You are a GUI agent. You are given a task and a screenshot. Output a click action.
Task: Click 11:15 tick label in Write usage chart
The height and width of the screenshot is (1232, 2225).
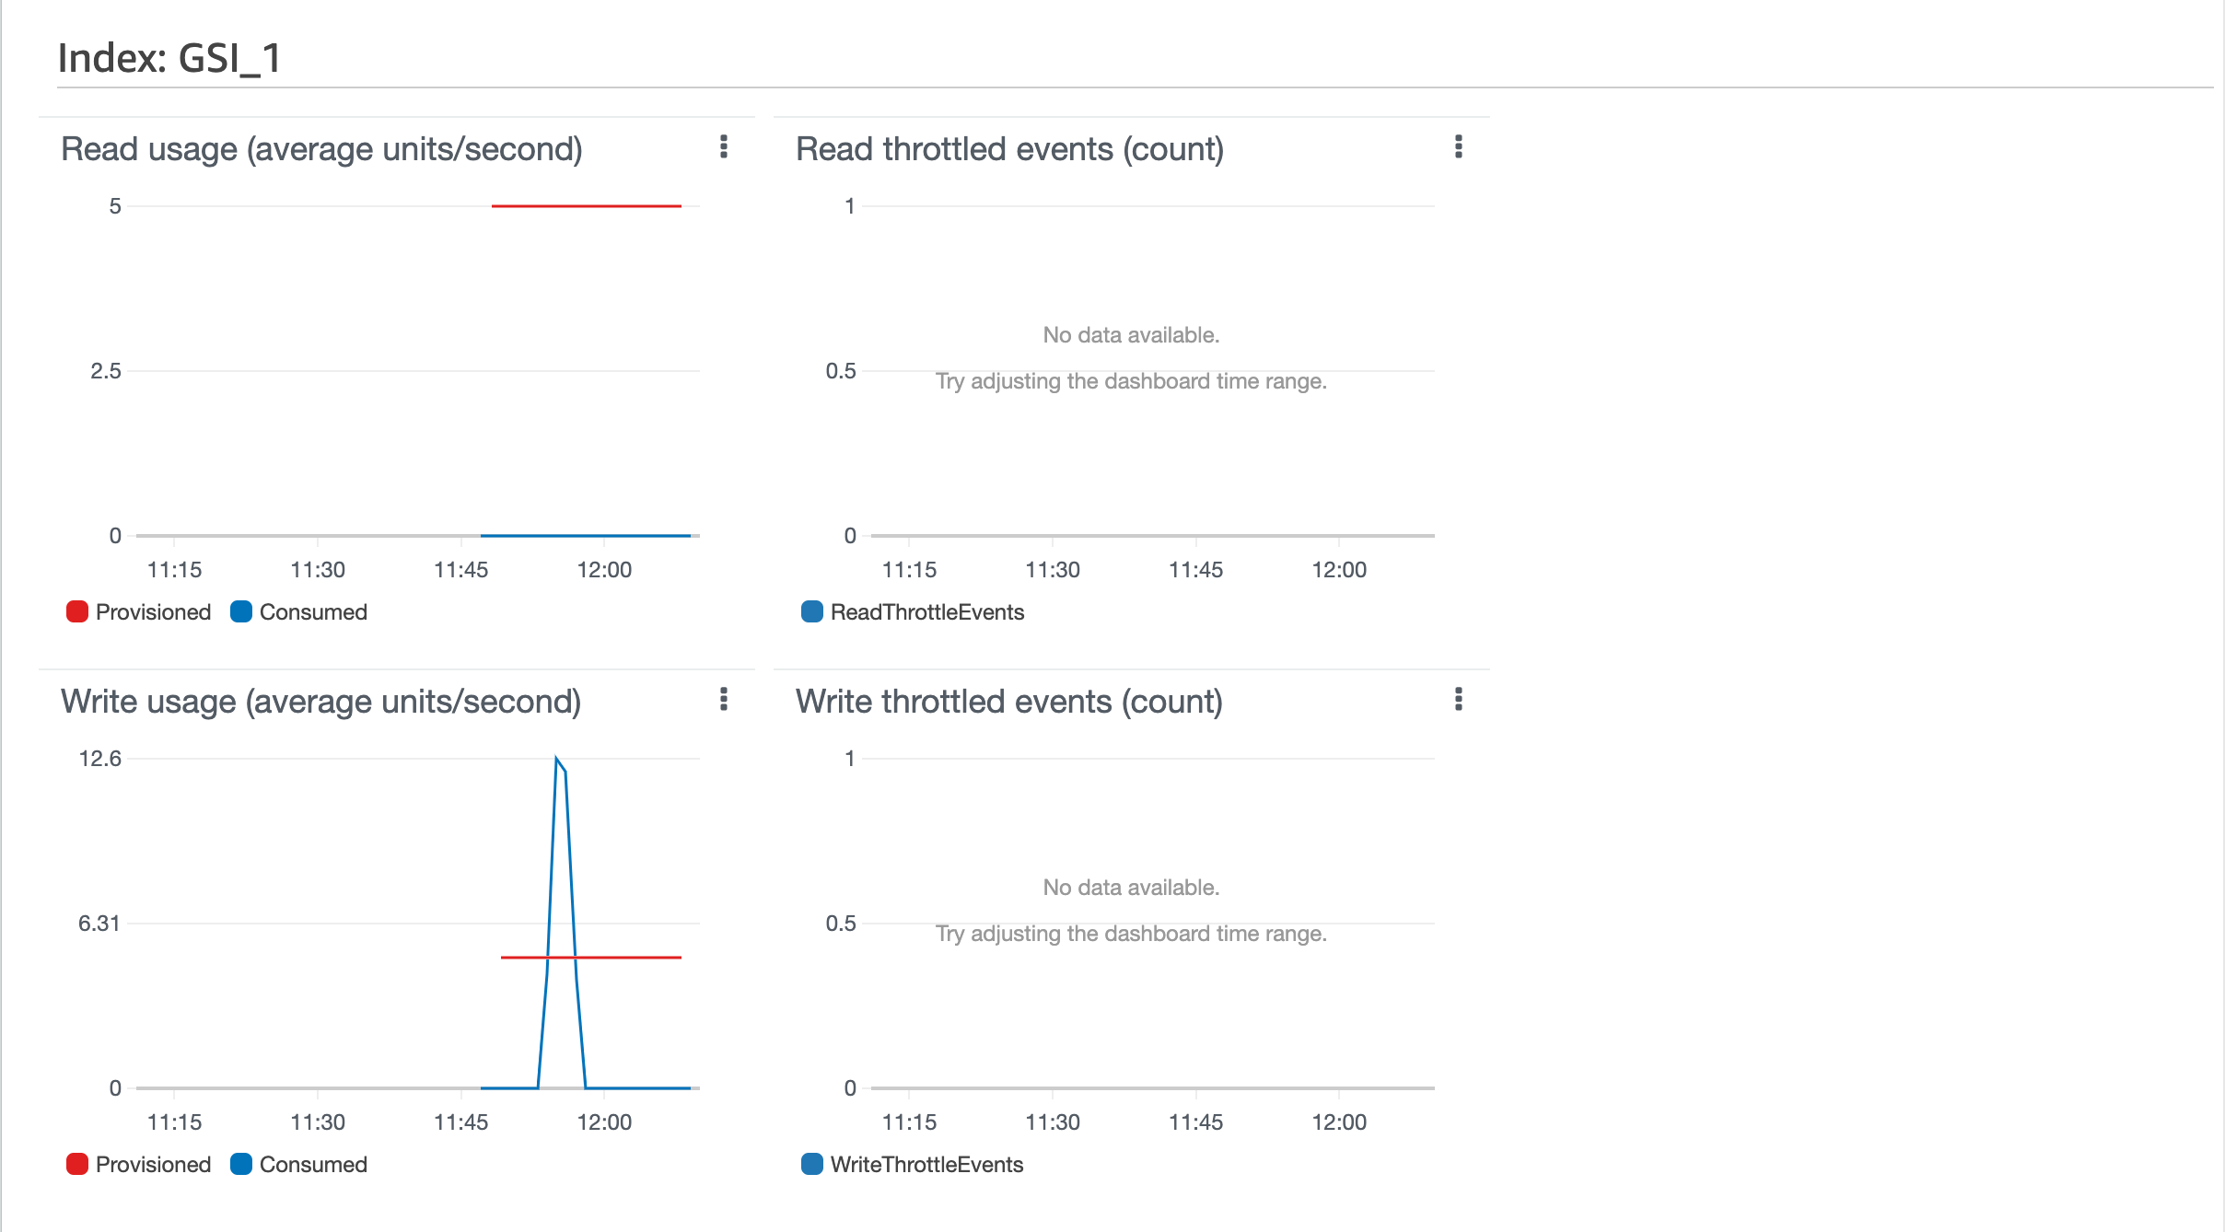coord(174,1122)
